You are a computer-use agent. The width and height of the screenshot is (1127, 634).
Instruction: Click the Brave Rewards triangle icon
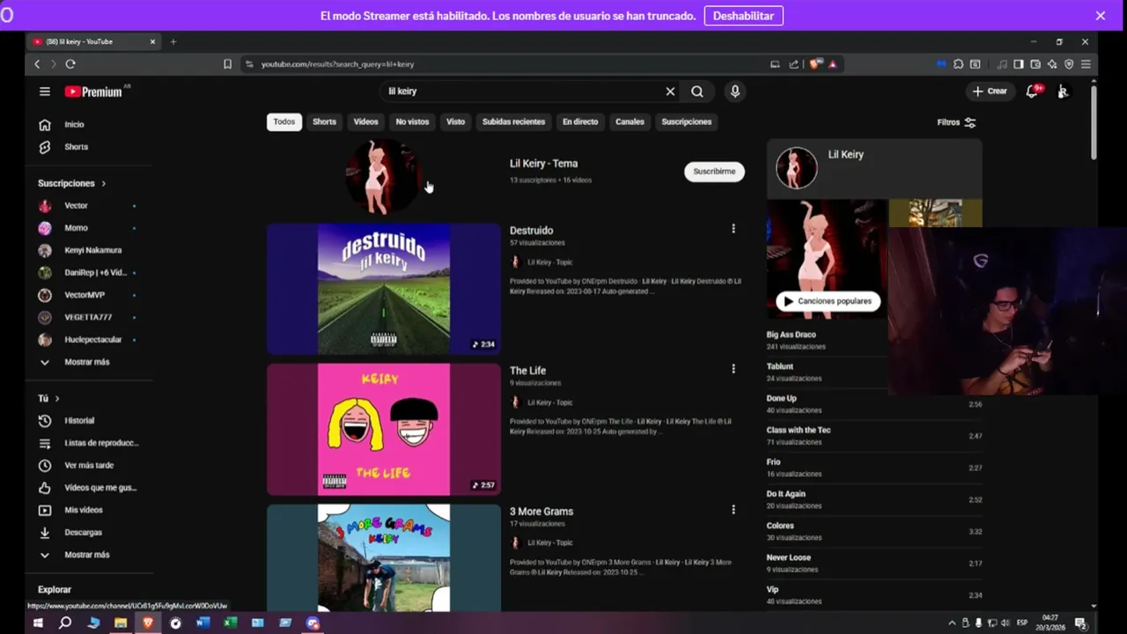click(833, 64)
